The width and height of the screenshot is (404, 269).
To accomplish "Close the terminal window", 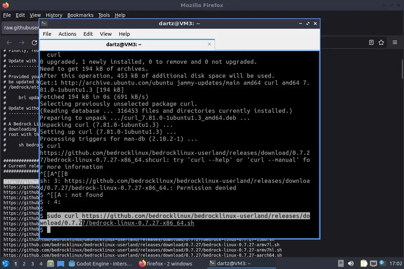I will pos(315,23).
